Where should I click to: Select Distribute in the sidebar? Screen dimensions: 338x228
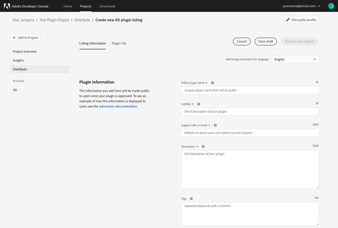click(40, 69)
